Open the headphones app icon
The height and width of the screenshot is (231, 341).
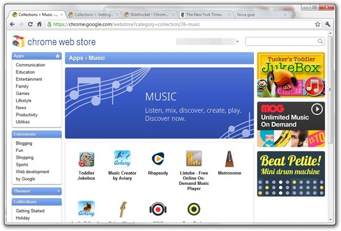coord(158,209)
